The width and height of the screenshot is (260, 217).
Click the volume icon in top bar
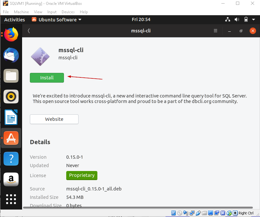coord(237,19)
